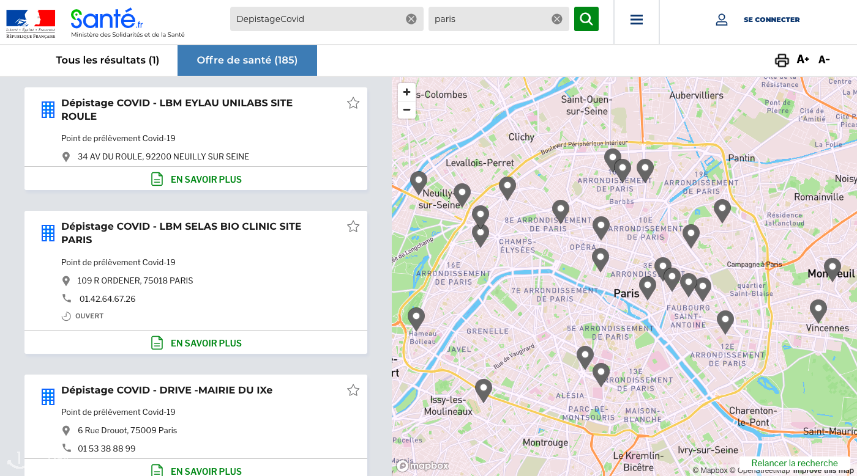857x476 pixels.
Task: Select map pin above Issy-les-Moulineaux
Action: tap(484, 389)
